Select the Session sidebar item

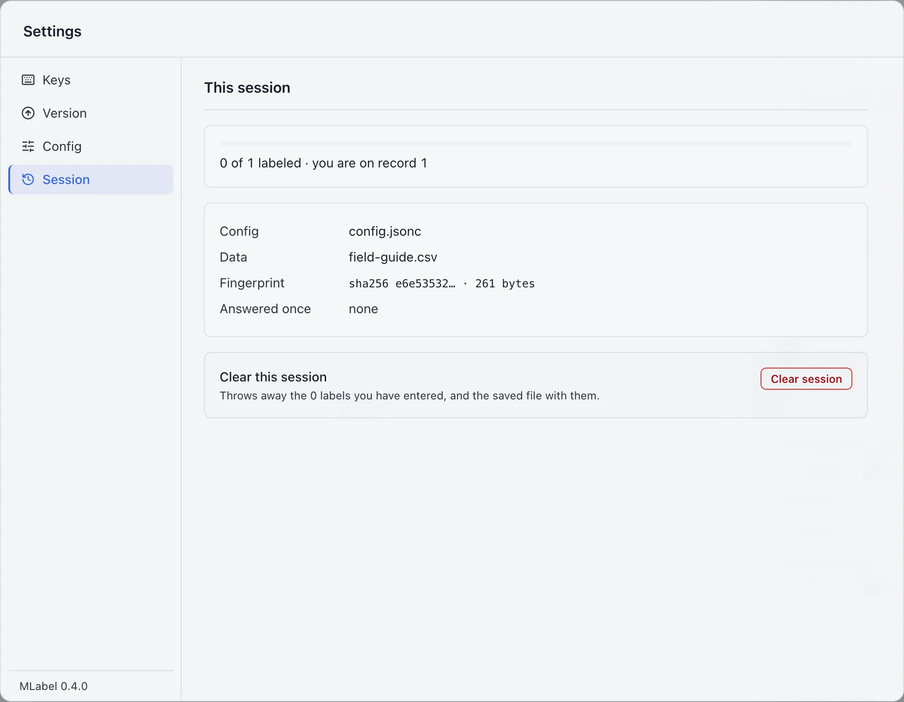tap(91, 179)
